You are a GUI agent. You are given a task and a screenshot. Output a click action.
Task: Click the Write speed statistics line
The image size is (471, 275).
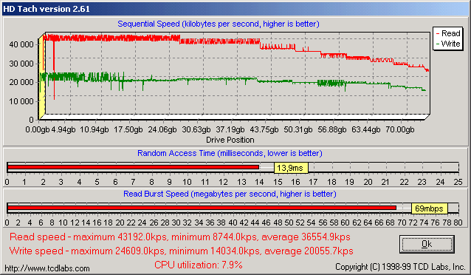(x=181, y=251)
